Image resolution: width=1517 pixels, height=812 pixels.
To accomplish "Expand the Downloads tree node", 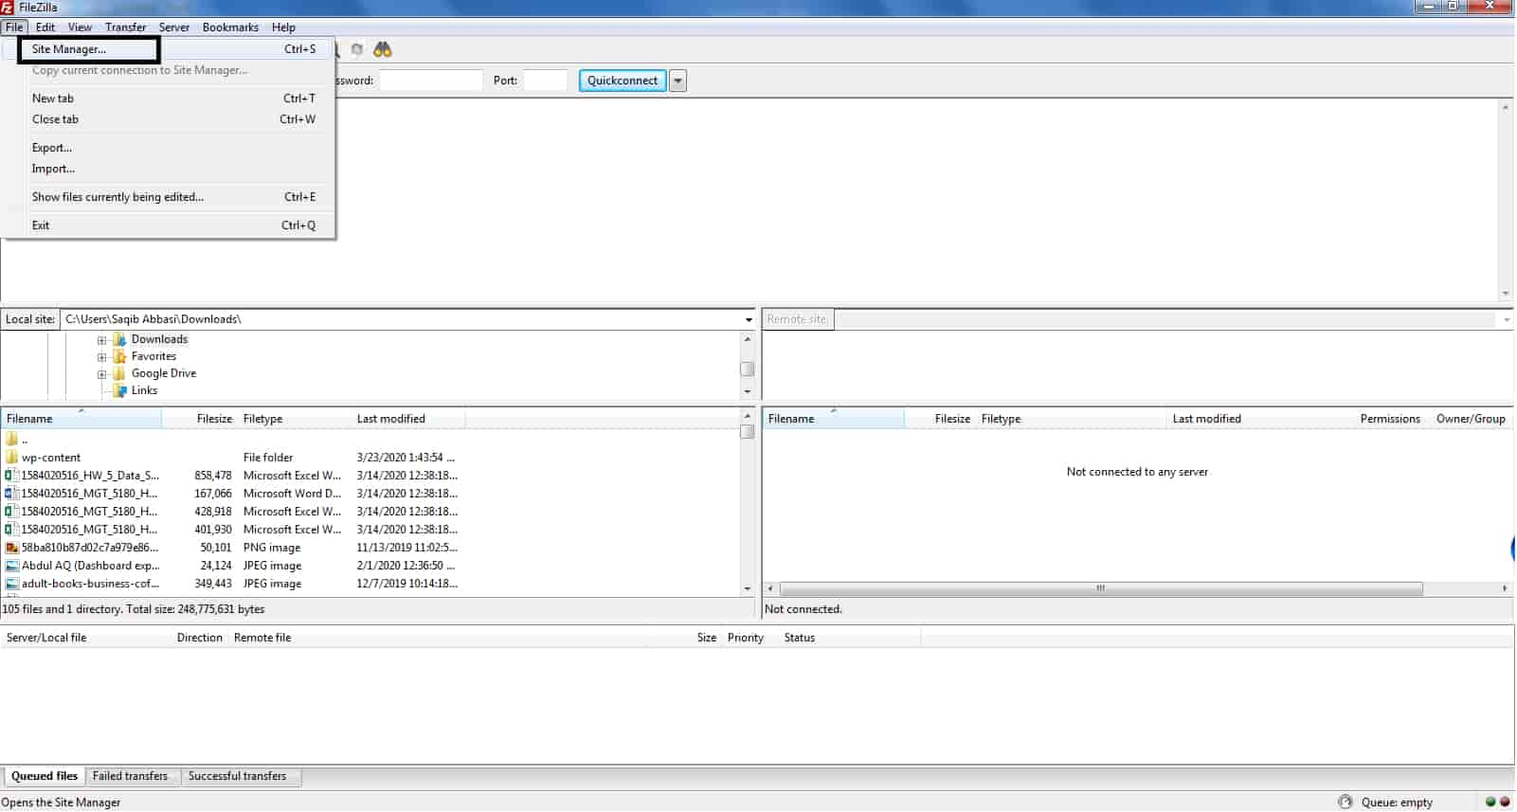I will 101,340.
